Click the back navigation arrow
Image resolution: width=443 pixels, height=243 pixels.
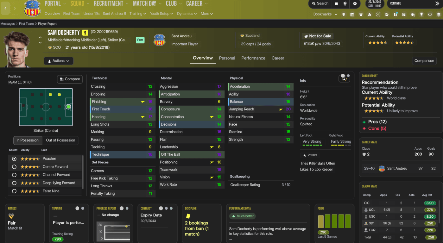click(5, 8)
